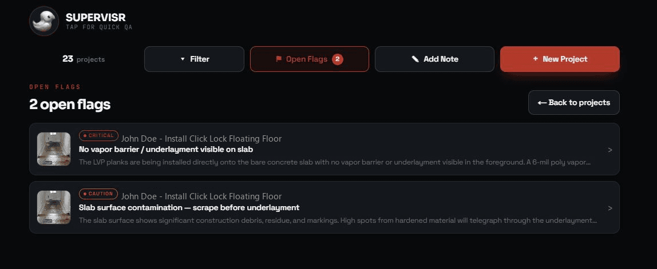Expand the vapor barrier flag chevron

point(610,150)
